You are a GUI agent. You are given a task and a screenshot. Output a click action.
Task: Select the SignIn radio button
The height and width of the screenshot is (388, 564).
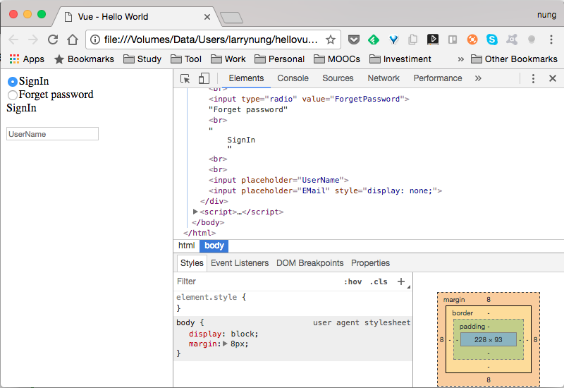(13, 82)
